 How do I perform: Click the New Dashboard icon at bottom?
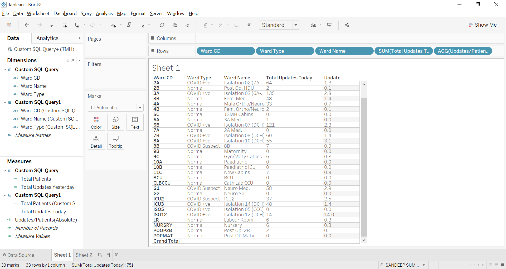(109, 255)
